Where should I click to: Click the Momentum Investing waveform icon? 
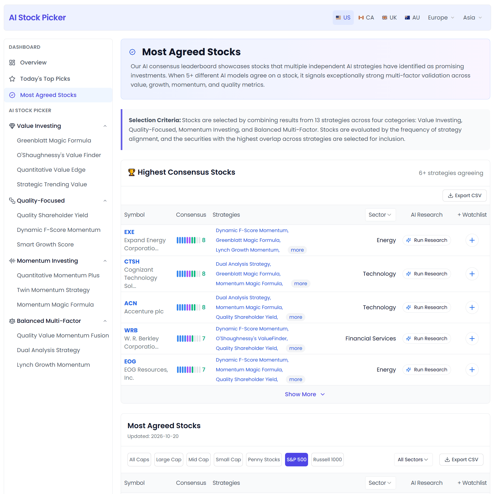click(12, 261)
